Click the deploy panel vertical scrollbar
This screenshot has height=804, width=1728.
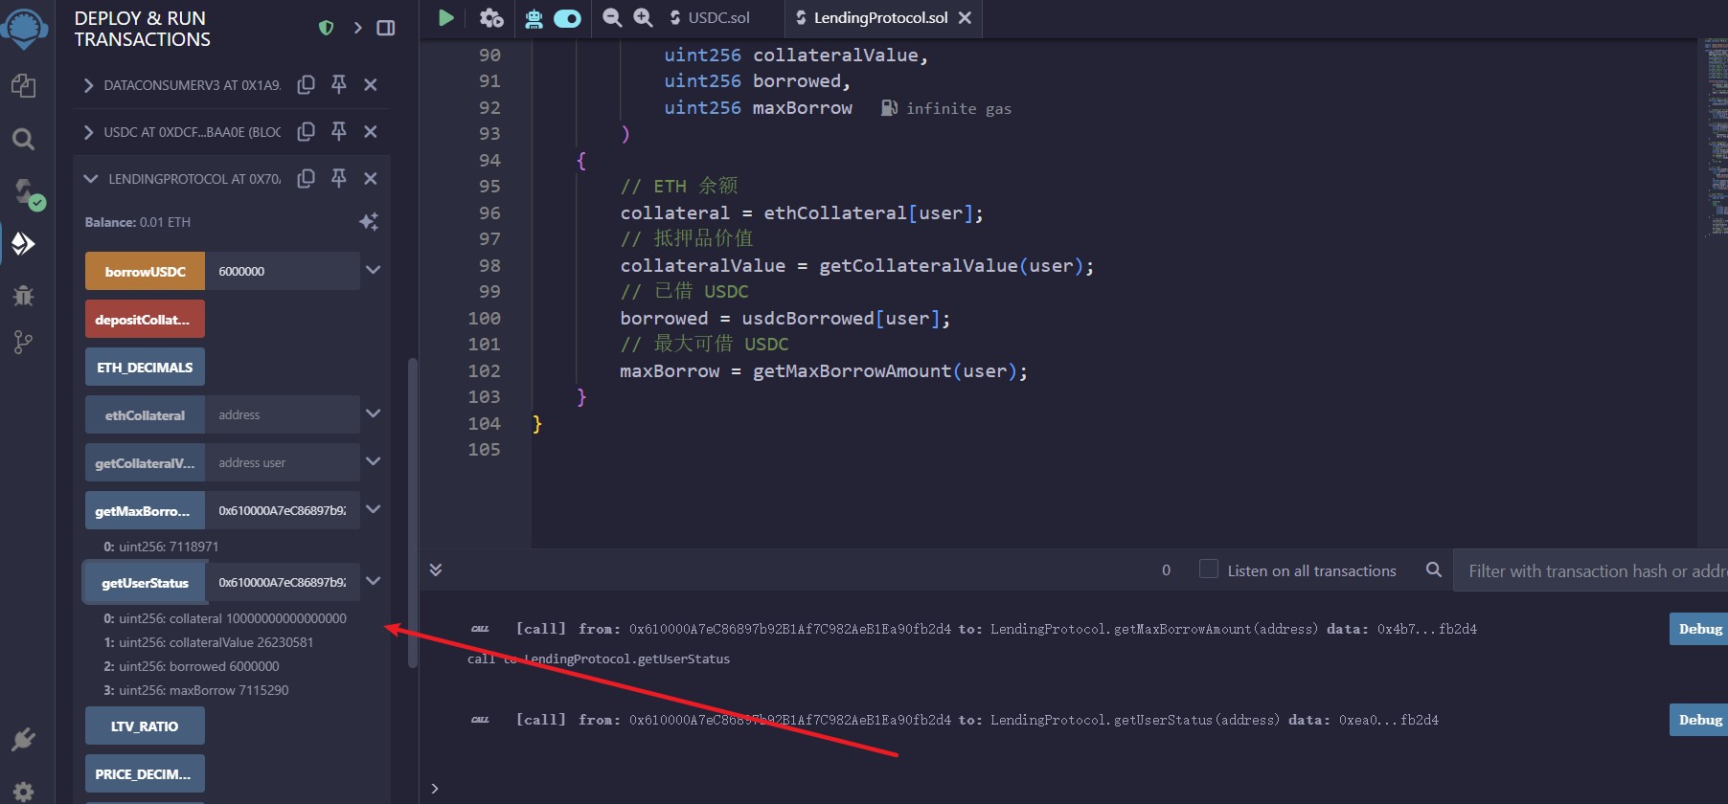413,512
